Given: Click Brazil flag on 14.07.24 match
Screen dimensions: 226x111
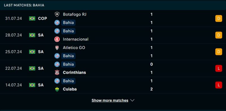Looking at the screenshot, I should click(x=32, y=85).
